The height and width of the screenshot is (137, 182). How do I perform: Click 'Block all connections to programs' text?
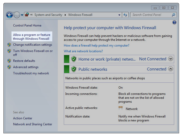pyautogui.click(x=142, y=98)
